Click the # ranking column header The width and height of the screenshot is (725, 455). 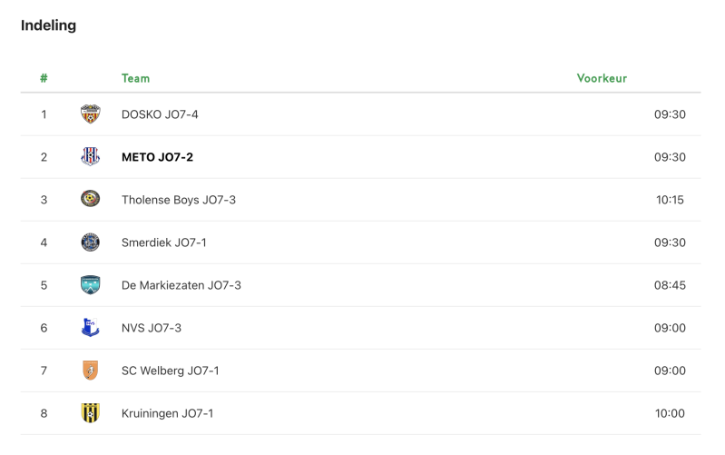(x=44, y=78)
